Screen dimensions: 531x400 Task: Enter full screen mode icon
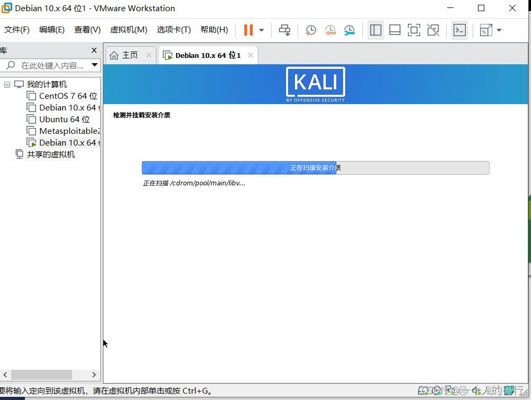point(414,30)
